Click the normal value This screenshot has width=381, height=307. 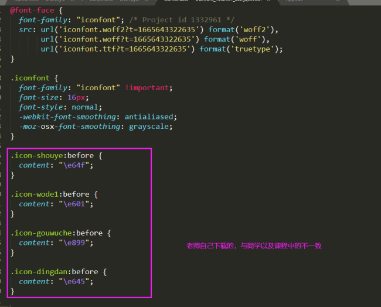(x=85, y=107)
